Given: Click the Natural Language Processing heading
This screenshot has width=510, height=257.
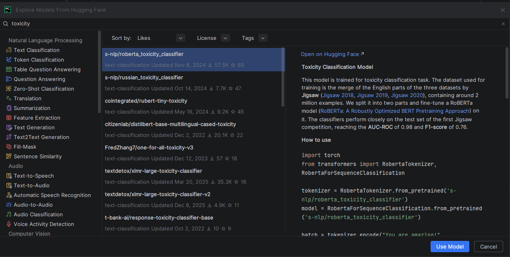Looking at the screenshot, I should [x=45, y=40].
